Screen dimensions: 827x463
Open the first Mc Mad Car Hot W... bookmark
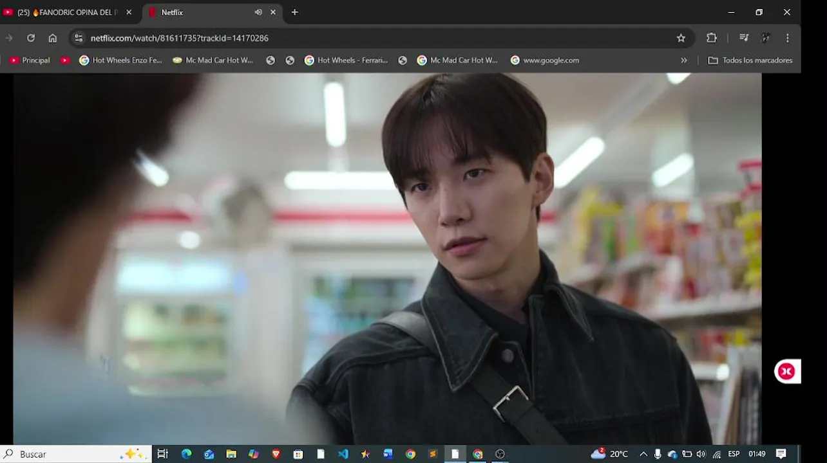(213, 60)
